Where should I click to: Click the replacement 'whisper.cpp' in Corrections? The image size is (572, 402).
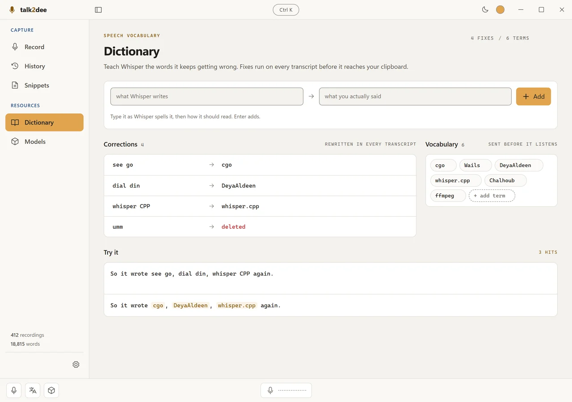click(240, 206)
